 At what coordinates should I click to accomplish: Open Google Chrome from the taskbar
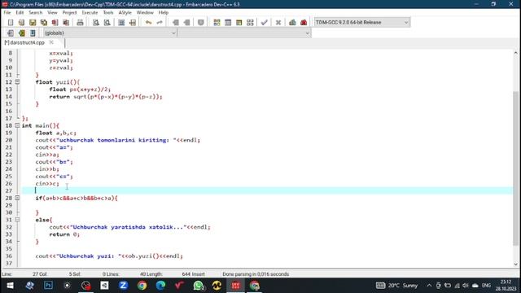(142, 286)
